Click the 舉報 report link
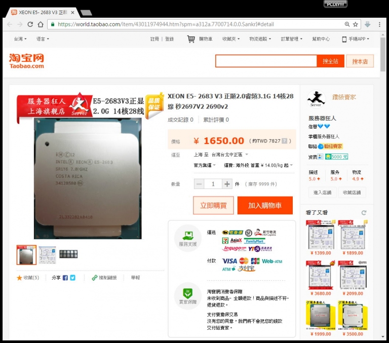389x343 pixels. click(135, 278)
